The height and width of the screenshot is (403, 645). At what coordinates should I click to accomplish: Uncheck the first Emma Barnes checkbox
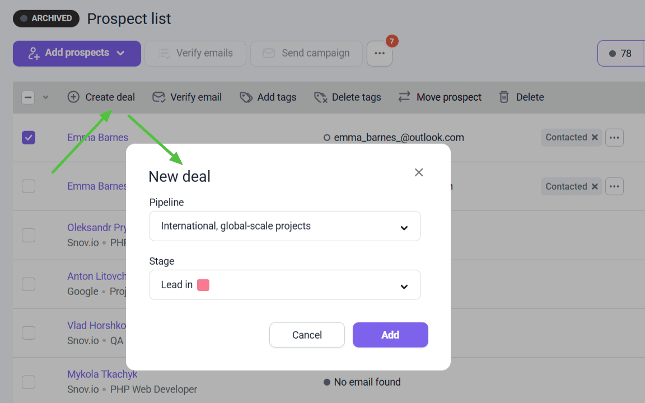29,138
